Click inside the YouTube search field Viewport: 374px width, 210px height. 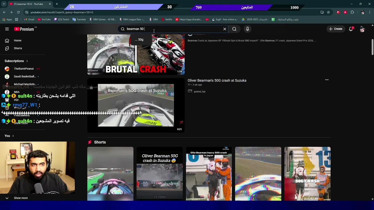pos(172,29)
